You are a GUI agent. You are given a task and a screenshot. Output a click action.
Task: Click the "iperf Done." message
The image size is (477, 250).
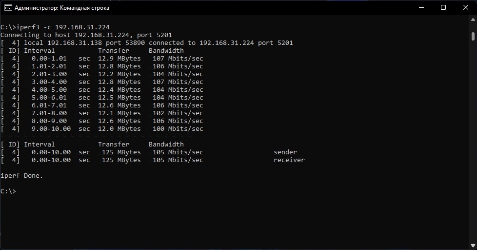[x=22, y=175]
